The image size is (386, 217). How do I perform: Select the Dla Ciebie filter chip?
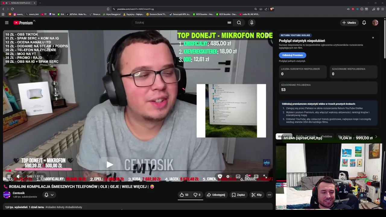(x=344, y=137)
